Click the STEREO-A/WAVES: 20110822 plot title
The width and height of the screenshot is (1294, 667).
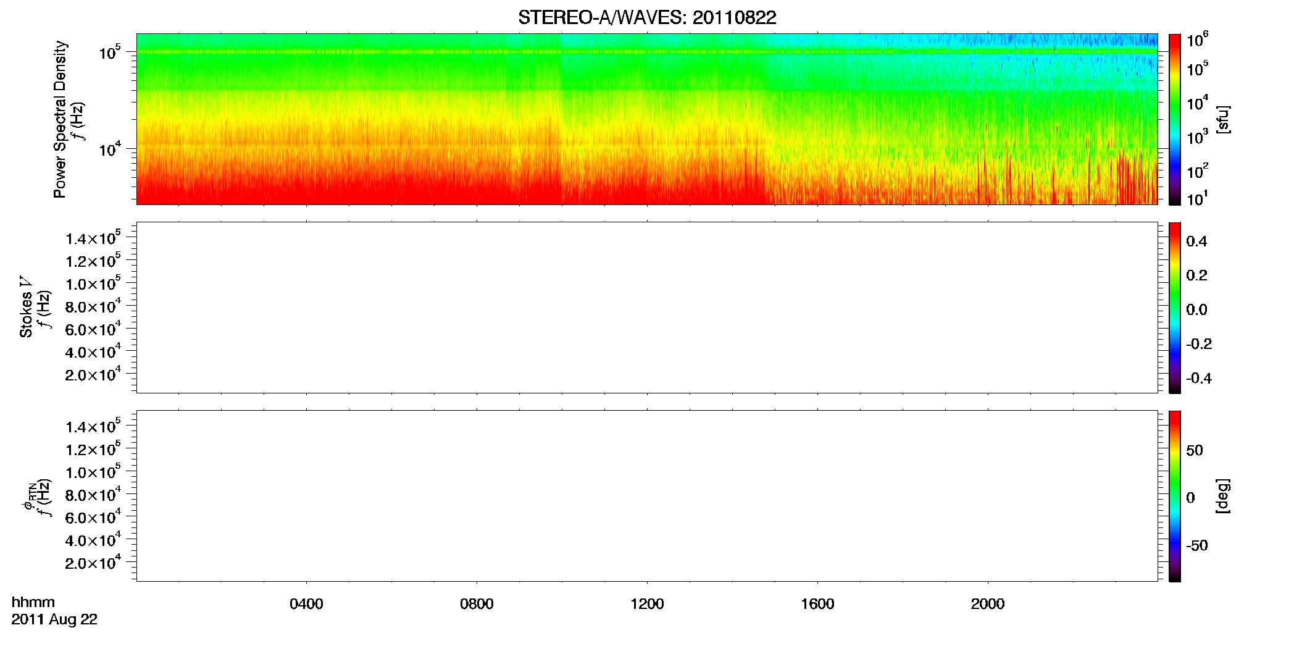pos(647,17)
